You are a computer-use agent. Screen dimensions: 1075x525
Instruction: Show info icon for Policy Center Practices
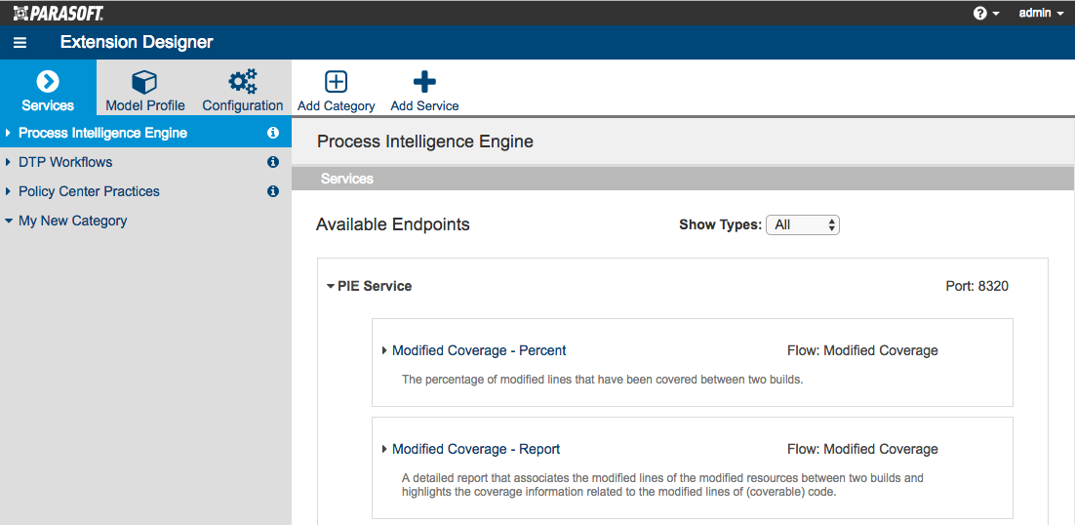pos(273,192)
